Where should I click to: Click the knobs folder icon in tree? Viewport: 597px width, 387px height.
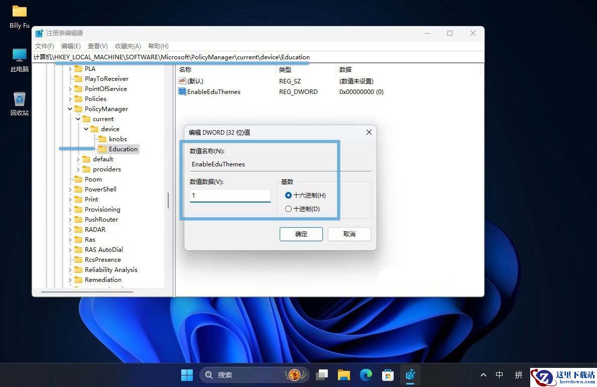[102, 139]
